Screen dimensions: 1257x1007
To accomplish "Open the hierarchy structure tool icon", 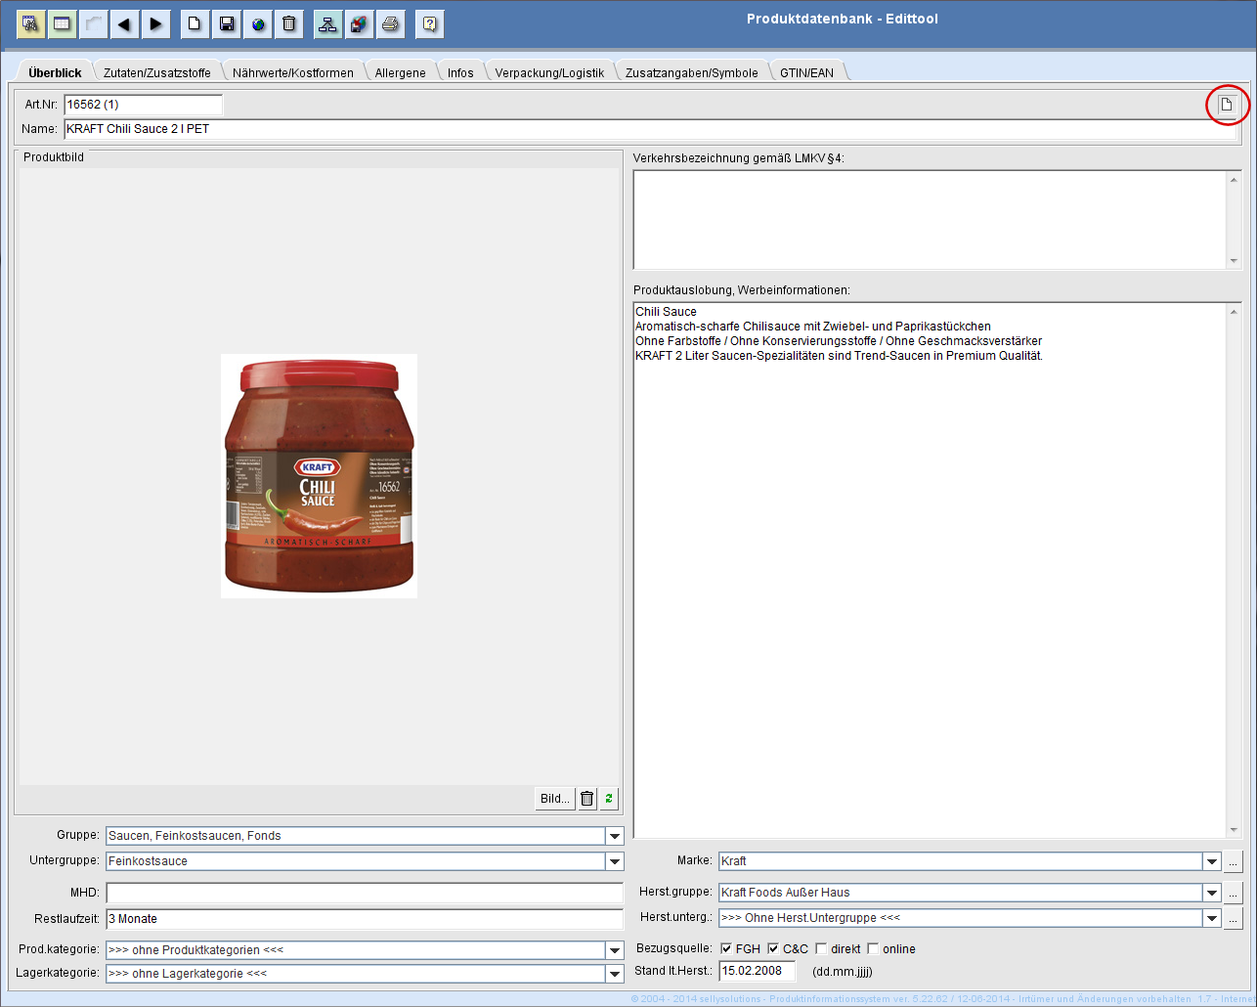I will click(x=328, y=23).
